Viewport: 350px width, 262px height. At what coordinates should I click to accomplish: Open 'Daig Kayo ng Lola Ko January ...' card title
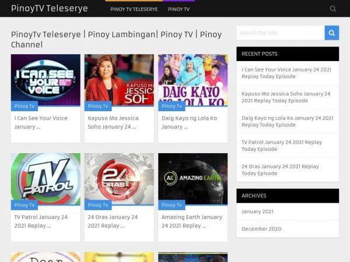coord(189,122)
